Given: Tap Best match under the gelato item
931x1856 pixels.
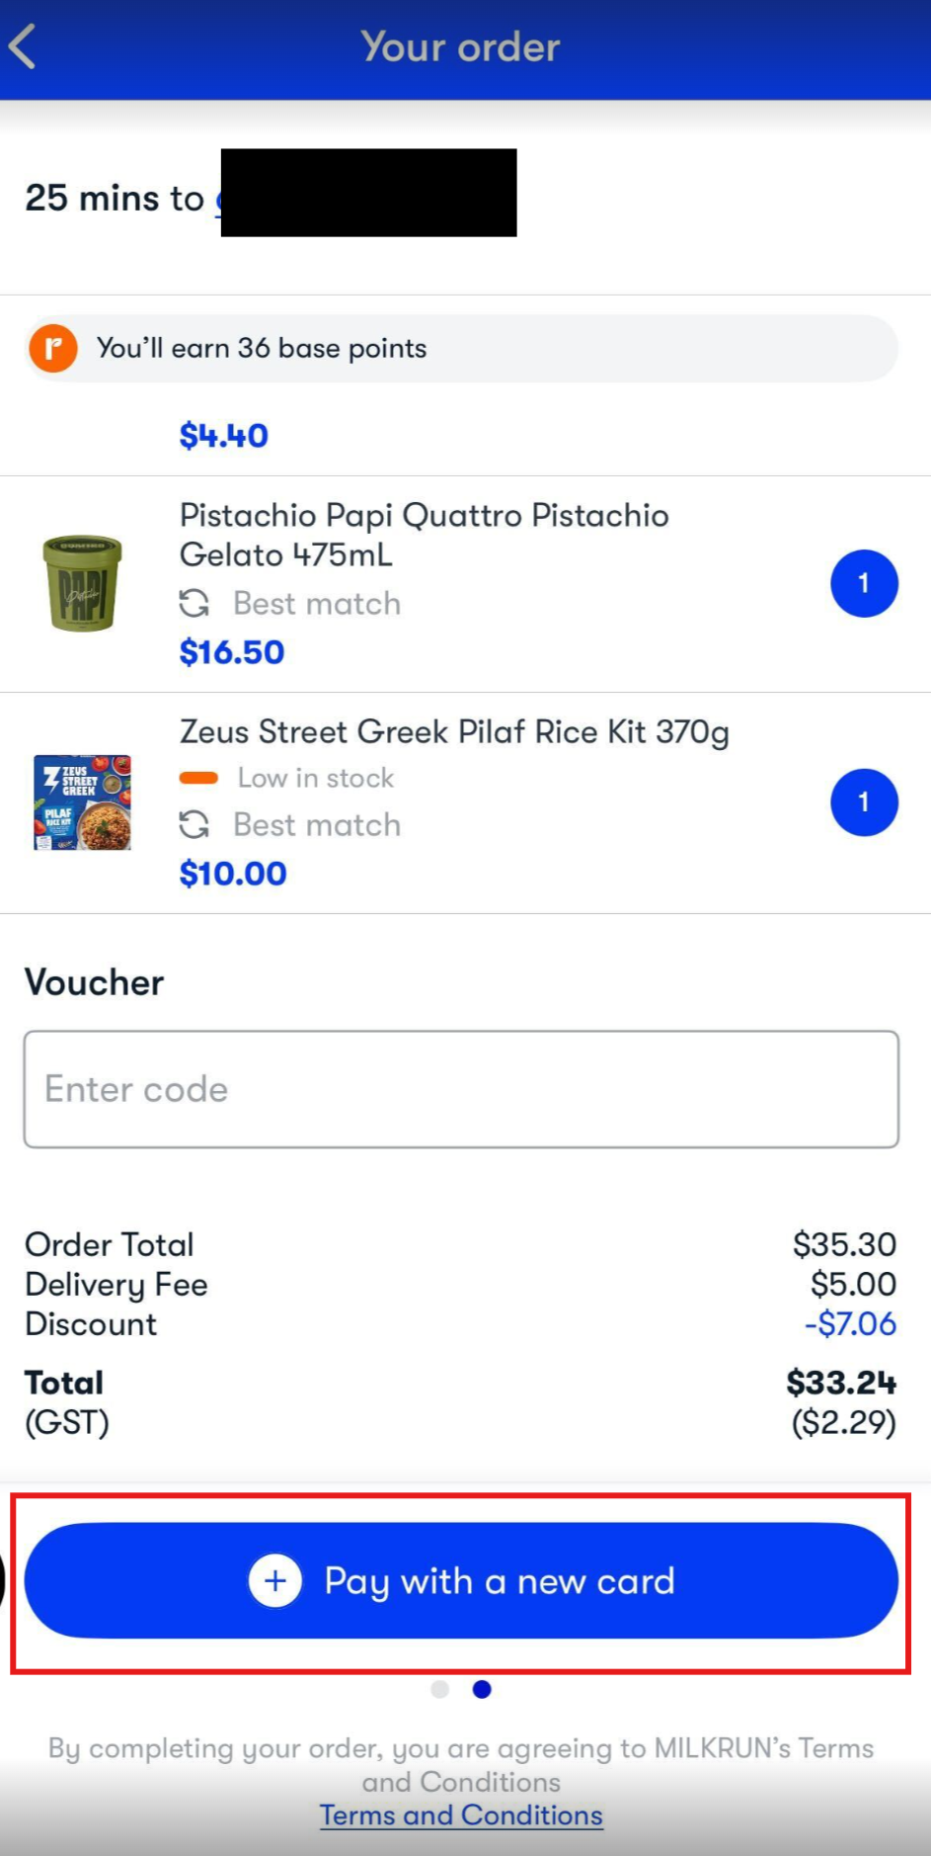Looking at the screenshot, I should (317, 603).
